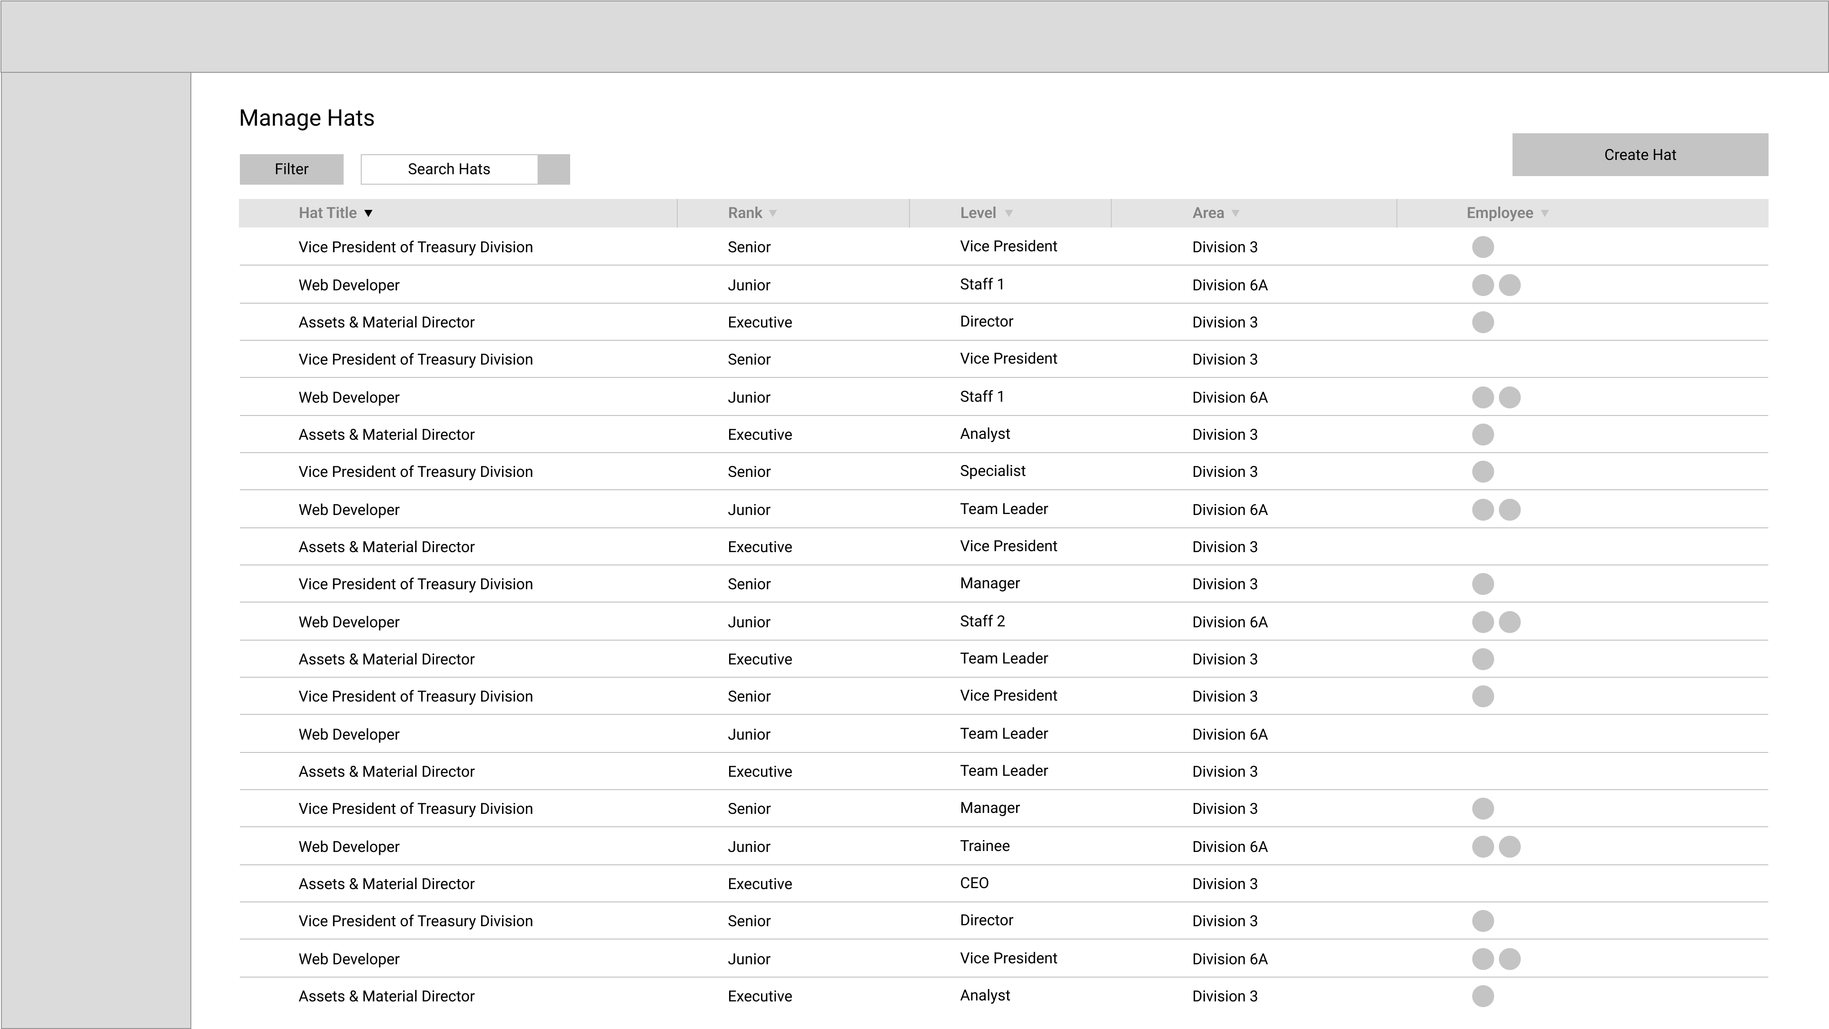Image resolution: width=1829 pixels, height=1029 pixels.
Task: Click the Hat Title sort arrow
Action: pos(368,213)
